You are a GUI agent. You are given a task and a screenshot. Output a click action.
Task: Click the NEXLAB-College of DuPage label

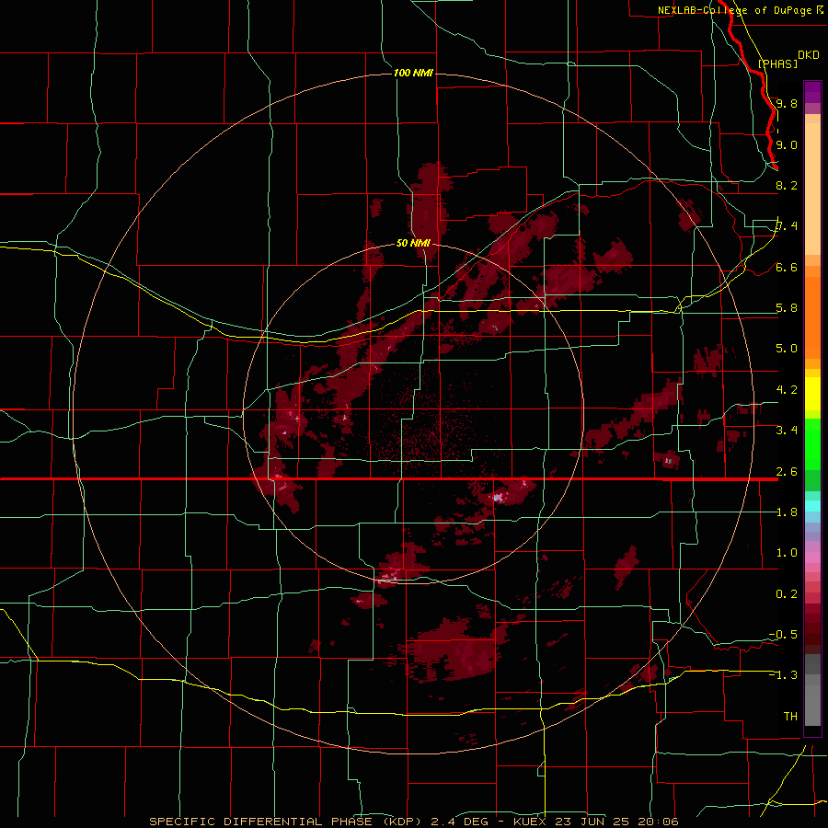pos(734,10)
